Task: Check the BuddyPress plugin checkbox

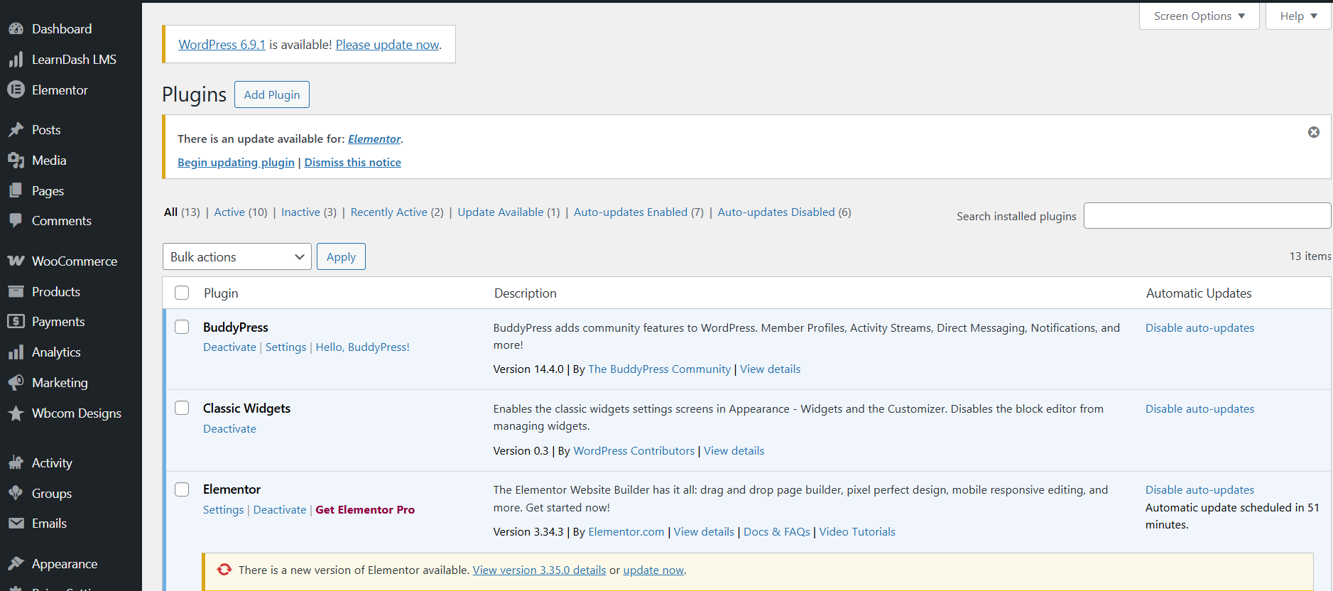Action: point(182,327)
